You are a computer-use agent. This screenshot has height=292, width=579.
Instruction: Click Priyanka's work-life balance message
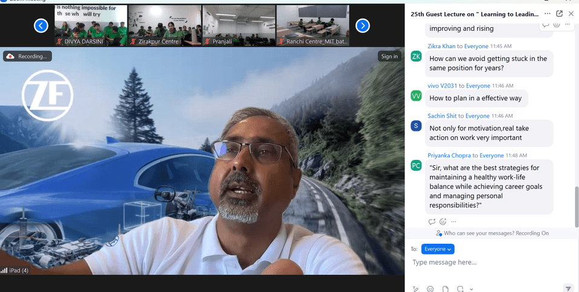click(x=489, y=186)
